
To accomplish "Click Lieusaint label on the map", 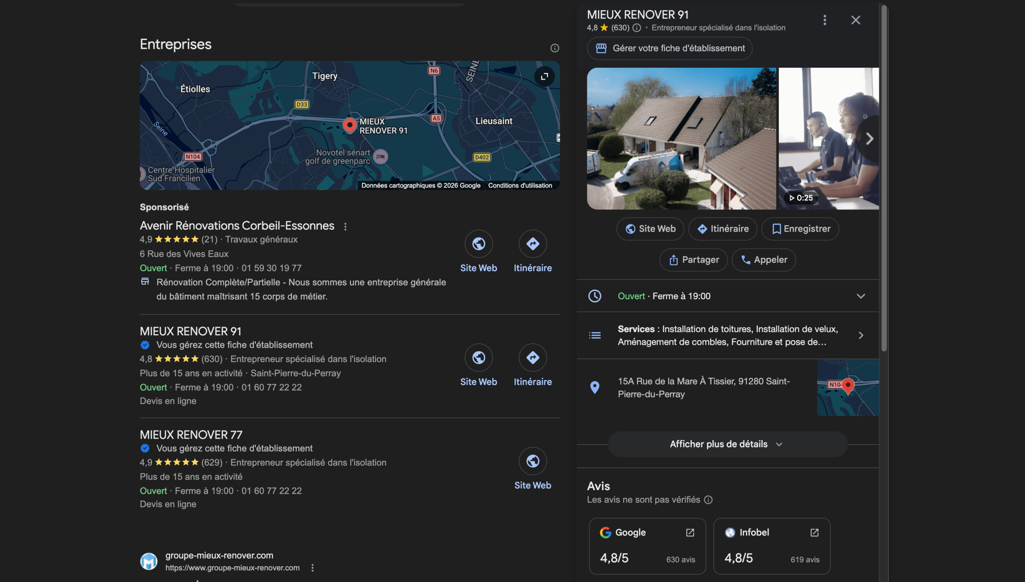I will click(x=494, y=121).
